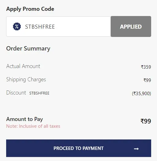This screenshot has height=161, width=157.
Task: Click the STBSHFREE discount code tag
Action: 39,93
